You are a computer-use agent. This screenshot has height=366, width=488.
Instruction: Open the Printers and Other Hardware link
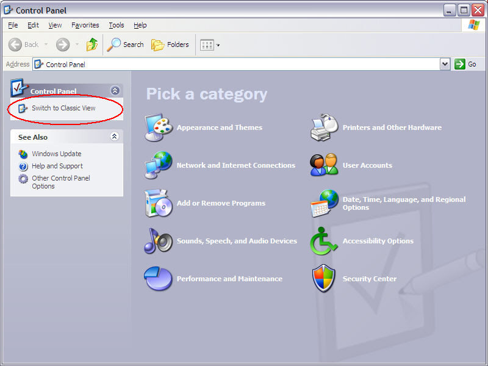point(392,127)
